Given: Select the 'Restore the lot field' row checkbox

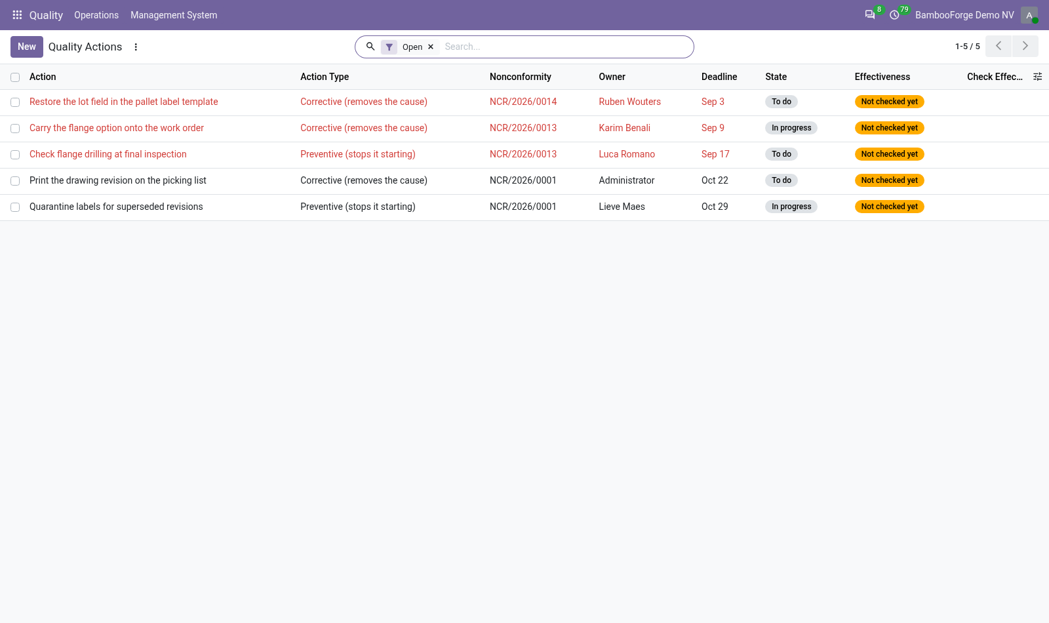Looking at the screenshot, I should point(15,102).
